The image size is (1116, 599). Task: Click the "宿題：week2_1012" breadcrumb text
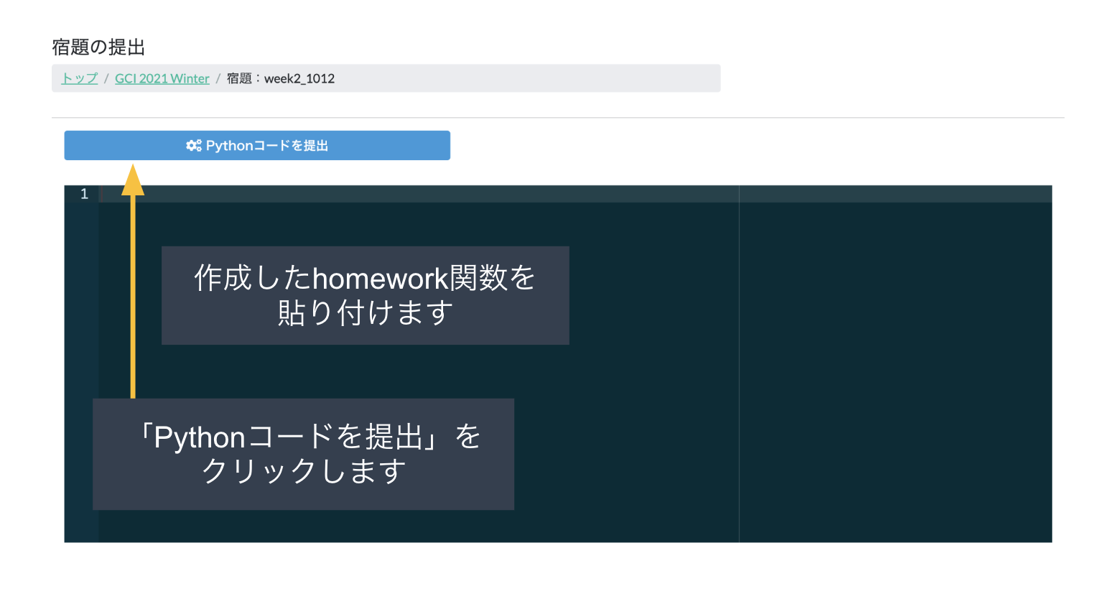[281, 78]
